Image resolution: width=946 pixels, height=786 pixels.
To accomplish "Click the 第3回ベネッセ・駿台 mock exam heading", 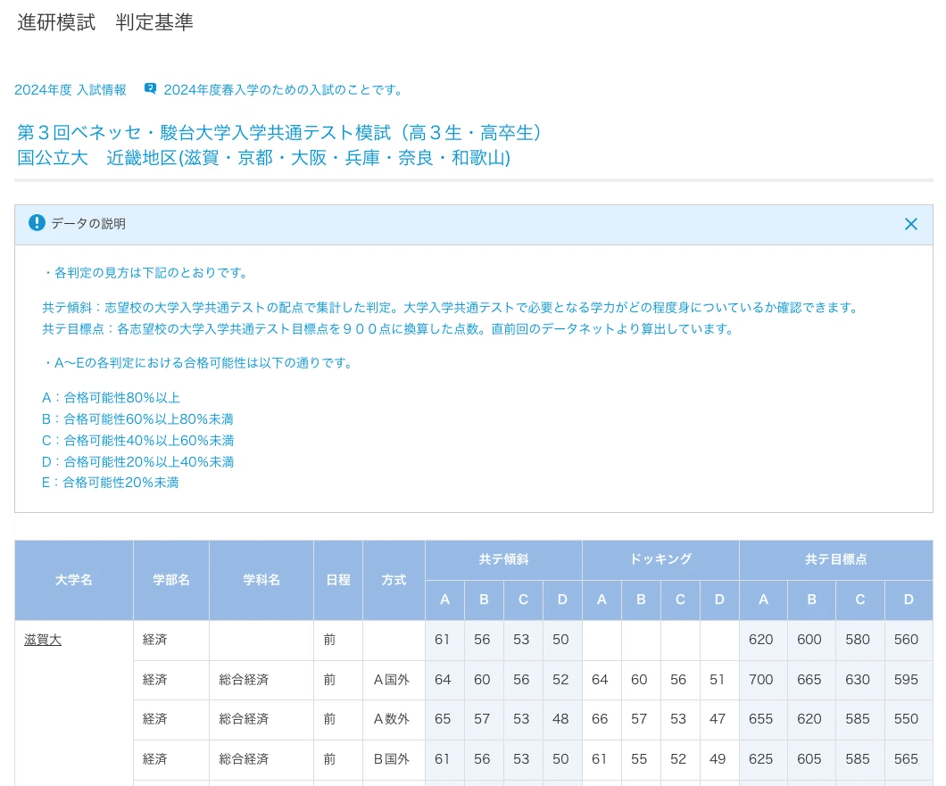I will [278, 132].
